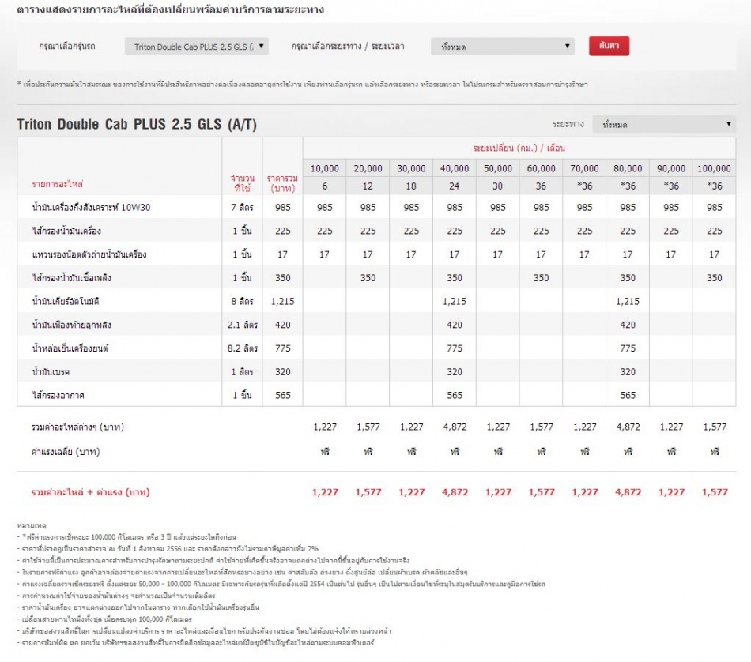The width and height of the screenshot is (751, 662).
Task: Click 1,215 under the 80,000 km column
Action: [628, 301]
